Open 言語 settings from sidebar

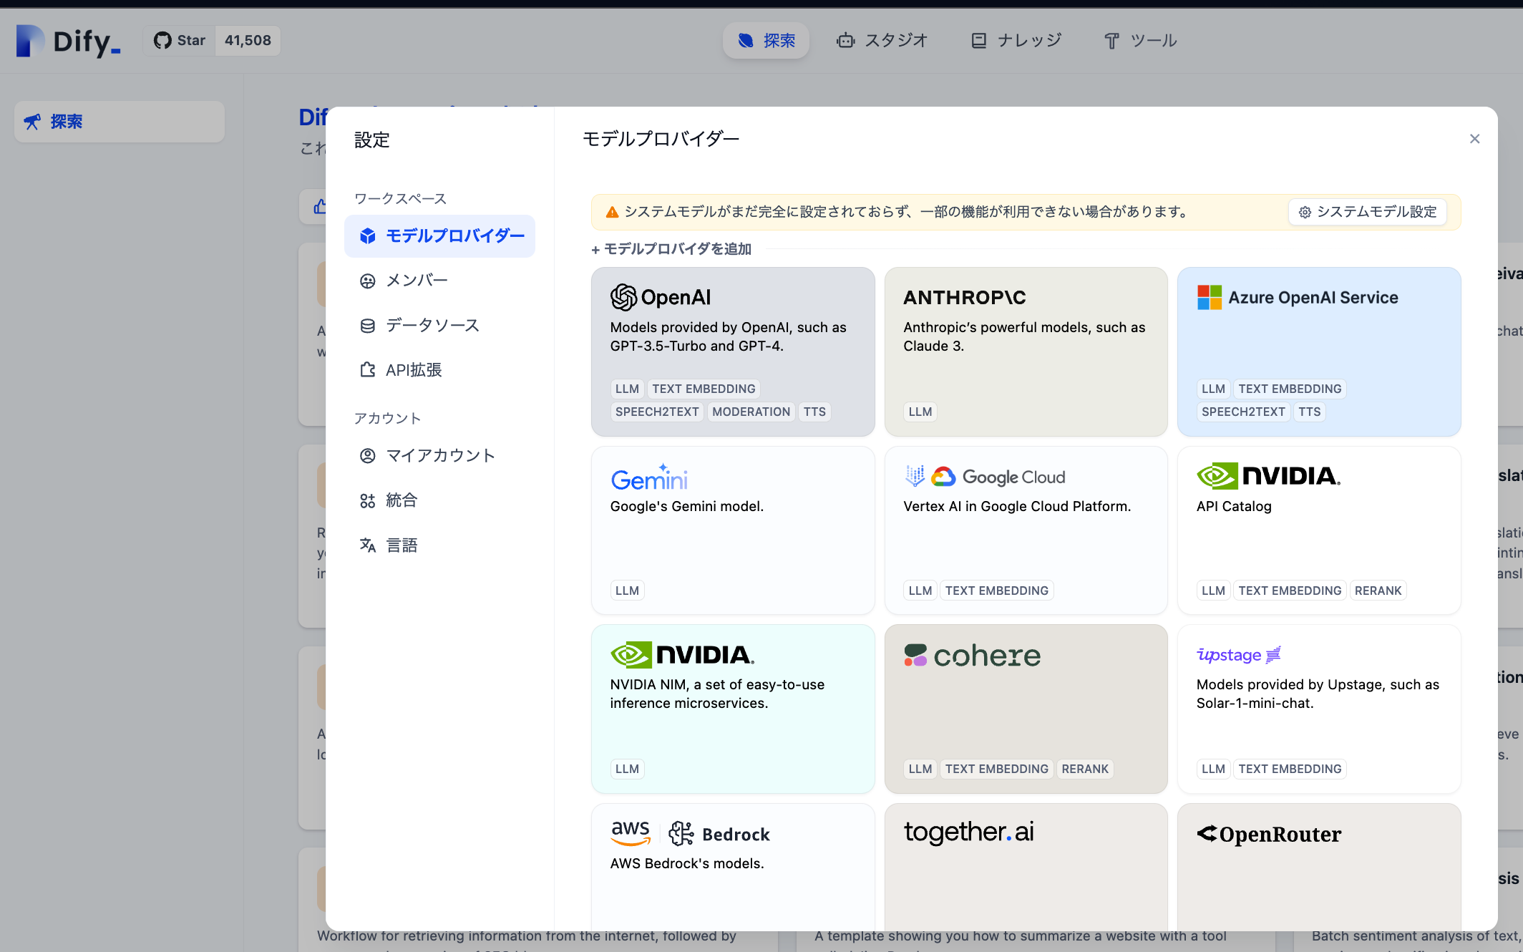402,545
